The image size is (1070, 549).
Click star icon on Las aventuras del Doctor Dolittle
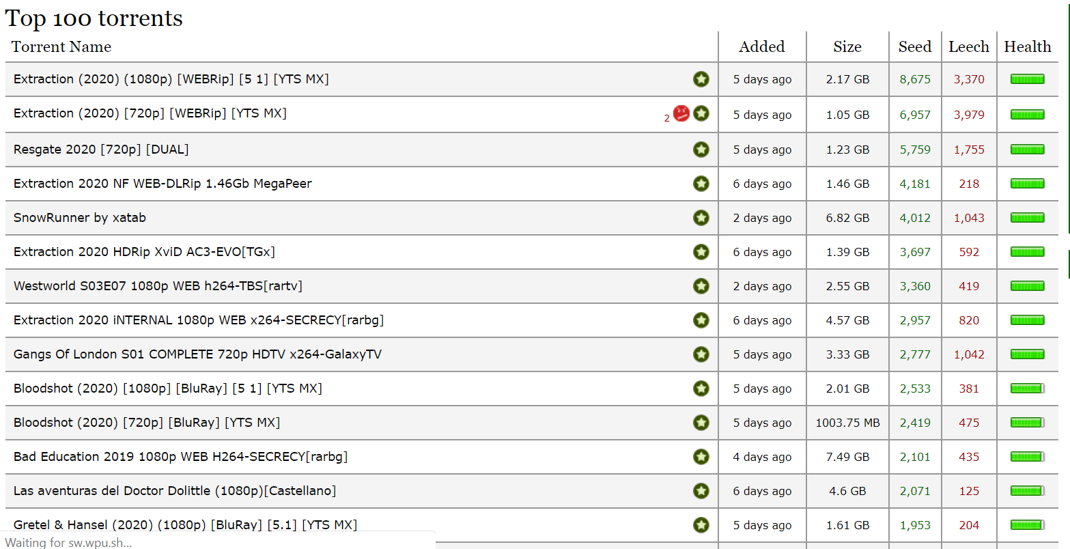pyautogui.click(x=701, y=491)
